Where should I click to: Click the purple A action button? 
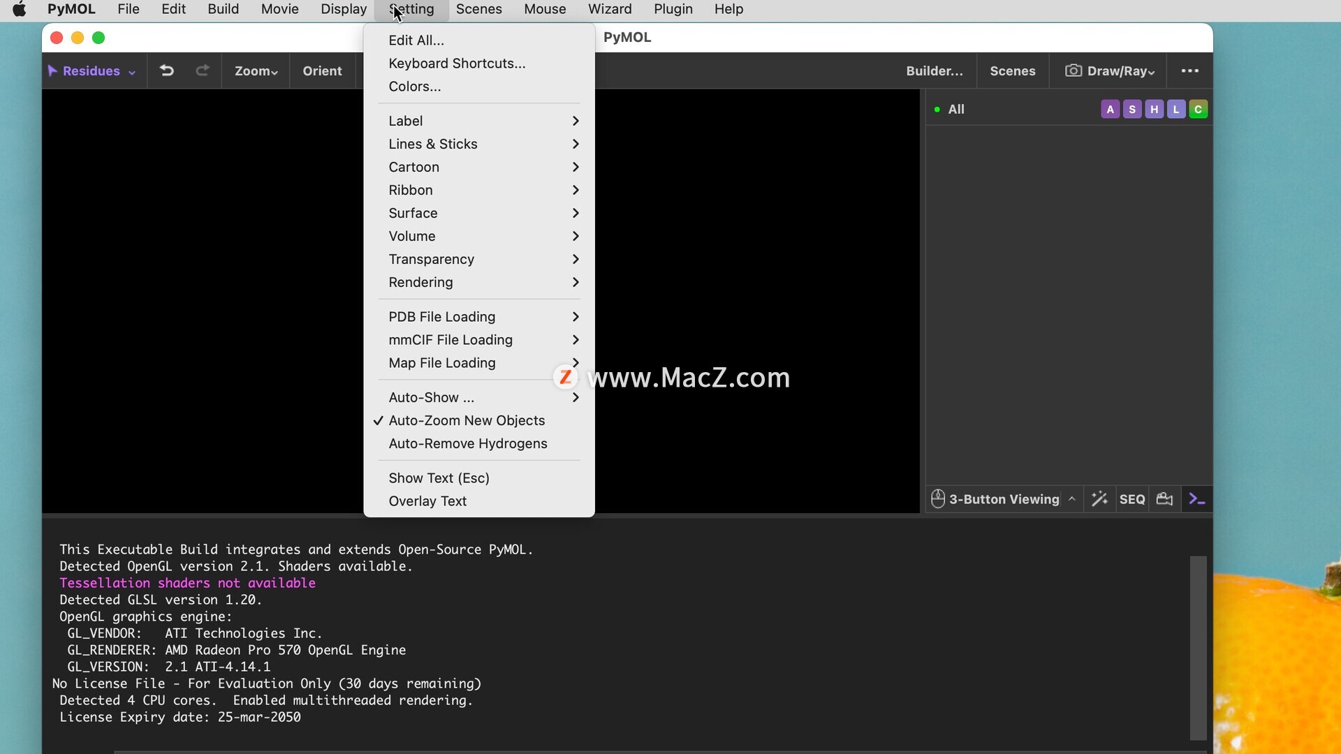coord(1110,110)
